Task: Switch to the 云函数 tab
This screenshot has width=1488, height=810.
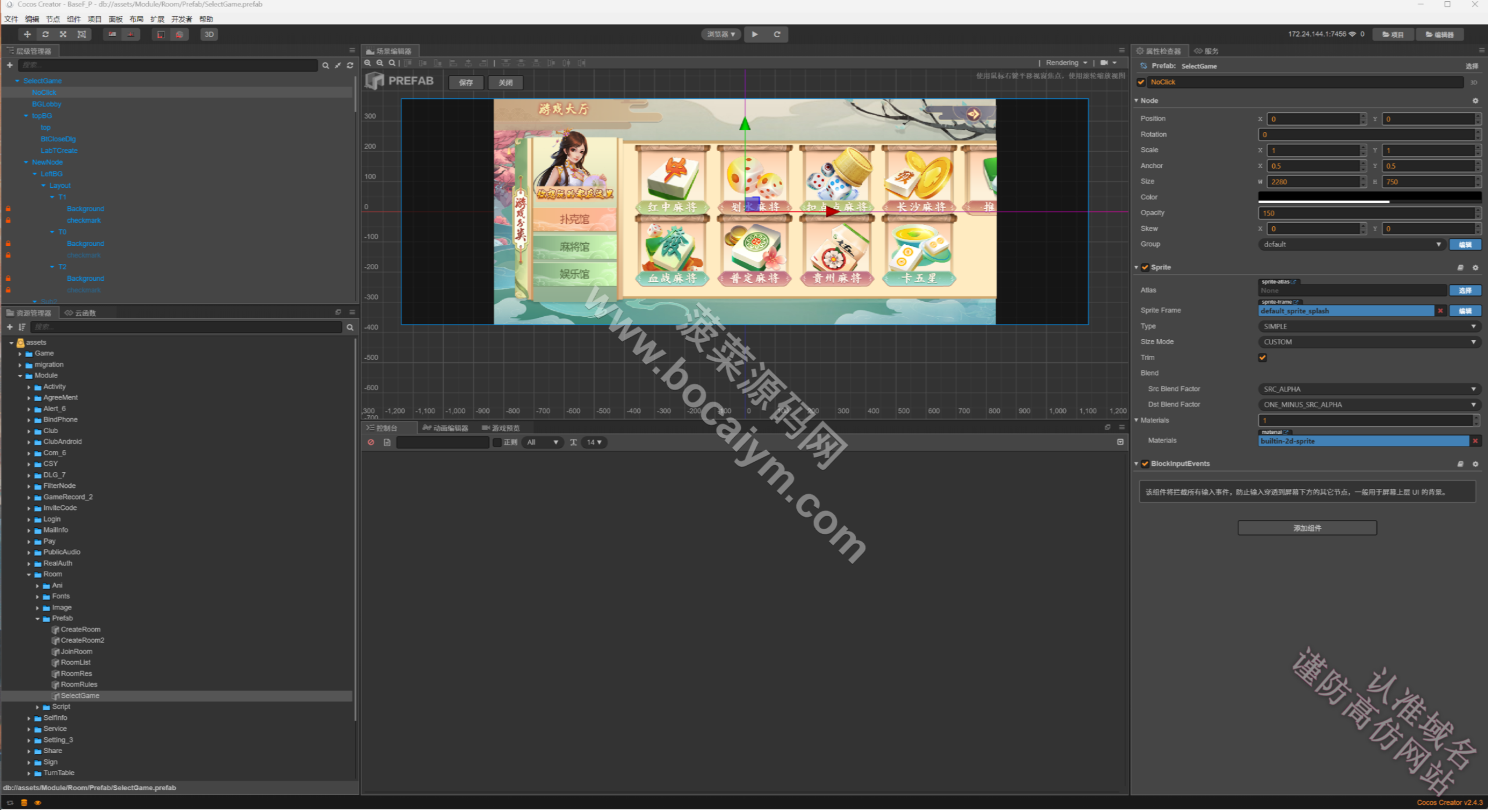Action: (80, 313)
